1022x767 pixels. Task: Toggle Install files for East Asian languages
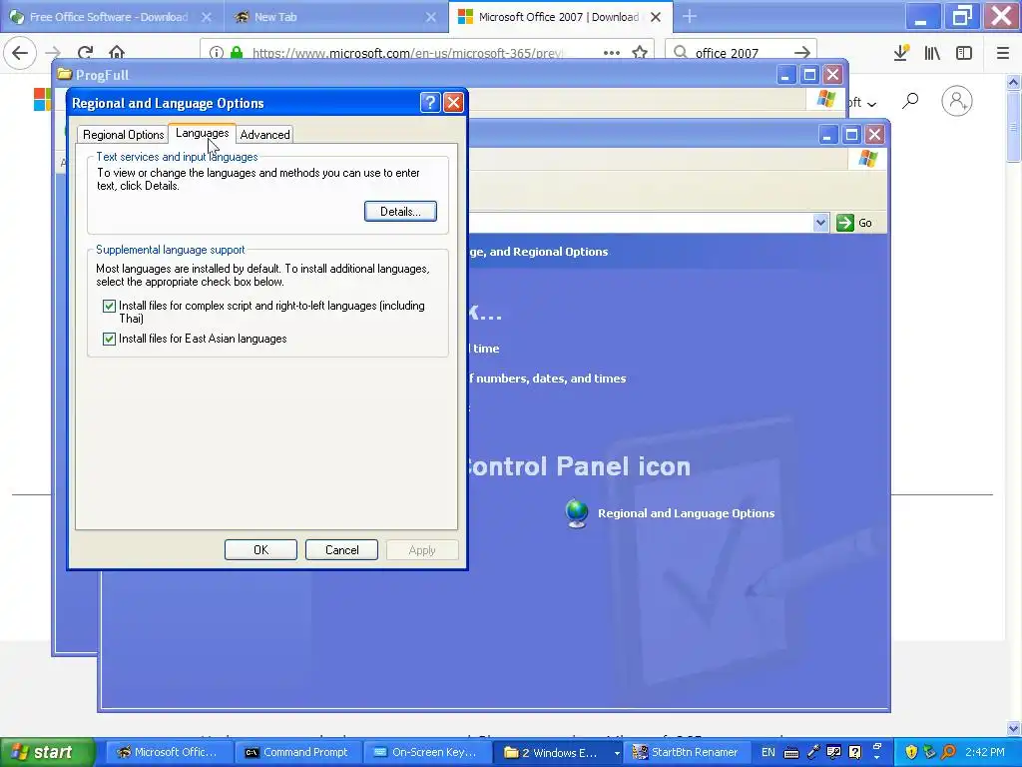click(109, 339)
